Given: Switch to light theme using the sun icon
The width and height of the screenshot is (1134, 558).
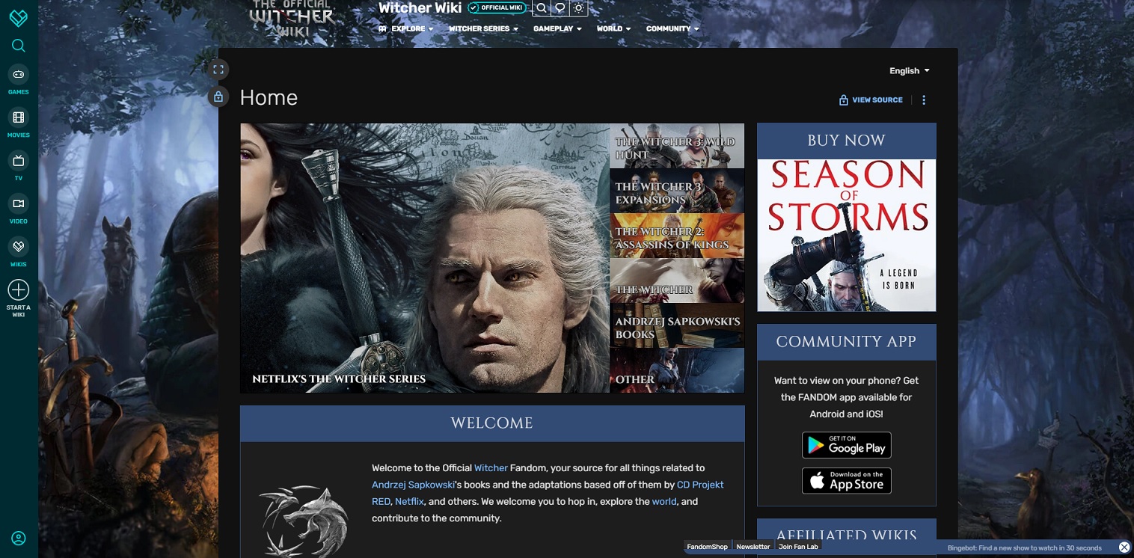Looking at the screenshot, I should (x=578, y=8).
